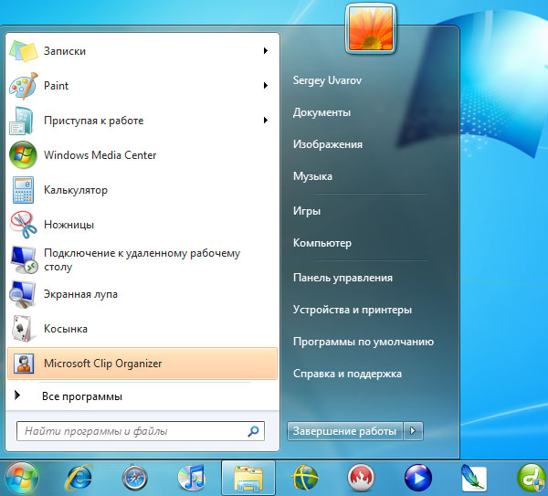Expand the Paint recent files arrow

[266, 85]
